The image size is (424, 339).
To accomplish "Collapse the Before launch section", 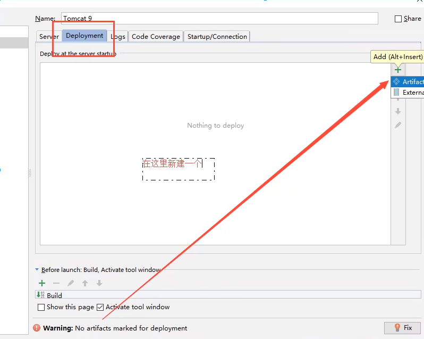I will (x=37, y=270).
